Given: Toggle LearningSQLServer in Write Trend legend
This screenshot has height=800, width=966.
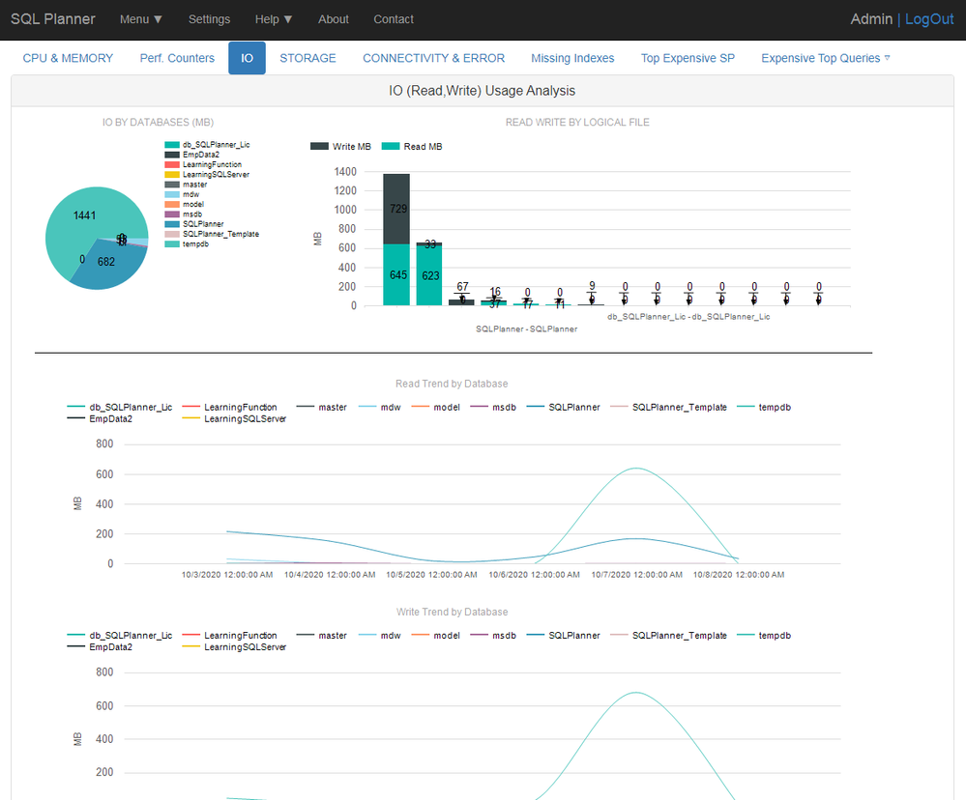Looking at the screenshot, I should click(x=234, y=646).
